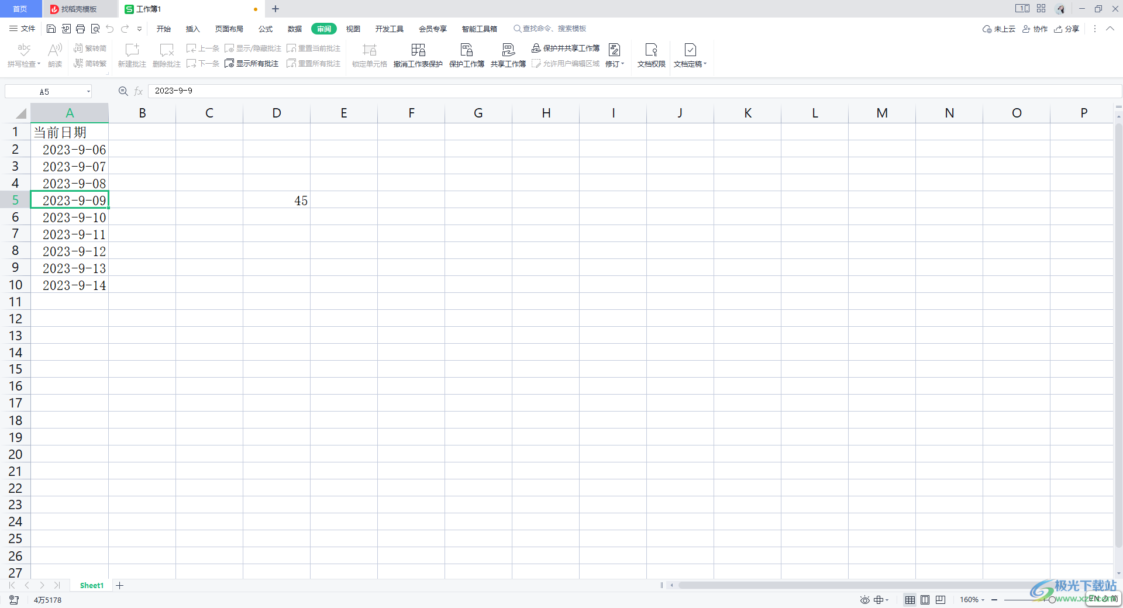The image size is (1123, 608).
Task: Select column header K
Action: [x=747, y=113]
